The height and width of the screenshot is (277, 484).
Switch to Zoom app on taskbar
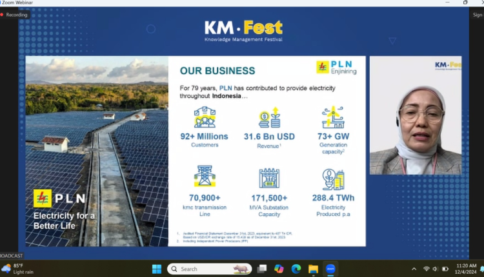(x=330, y=269)
